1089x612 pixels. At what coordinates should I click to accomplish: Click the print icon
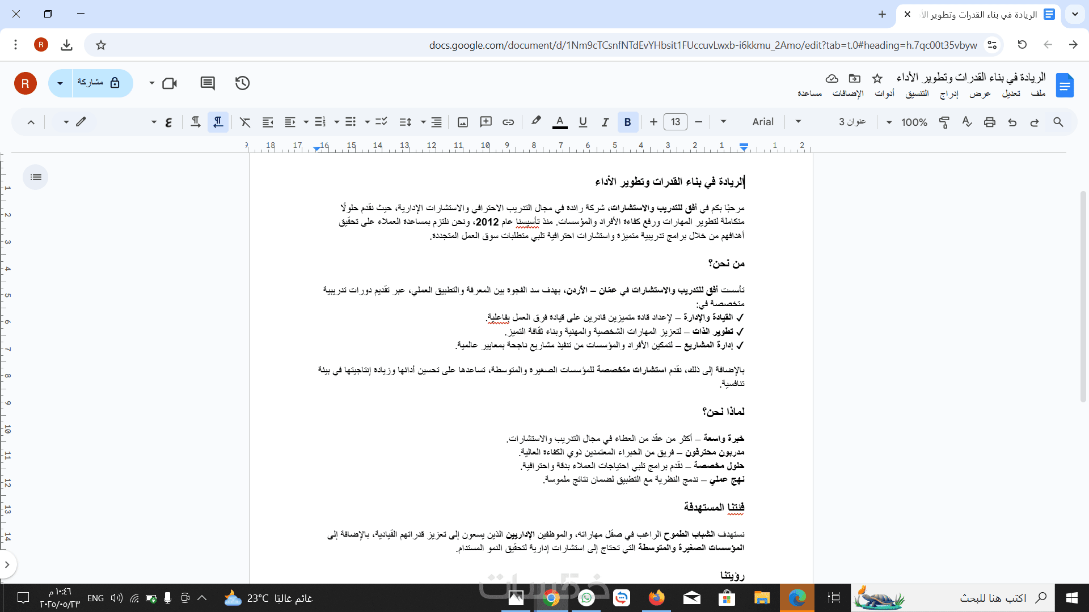990,122
